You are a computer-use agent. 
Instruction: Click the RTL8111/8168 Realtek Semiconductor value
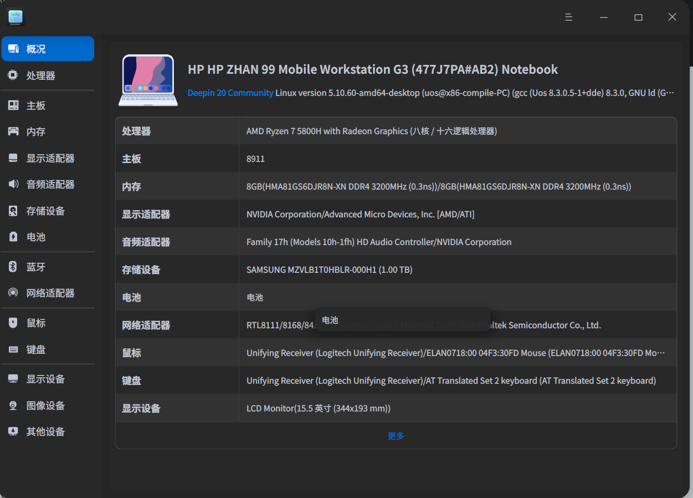click(x=424, y=325)
